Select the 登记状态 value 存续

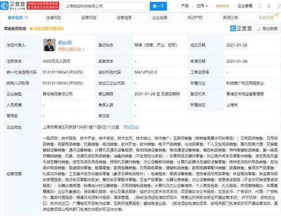click(x=156, y=45)
